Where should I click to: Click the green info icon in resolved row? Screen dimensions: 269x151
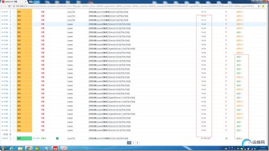(57, 138)
